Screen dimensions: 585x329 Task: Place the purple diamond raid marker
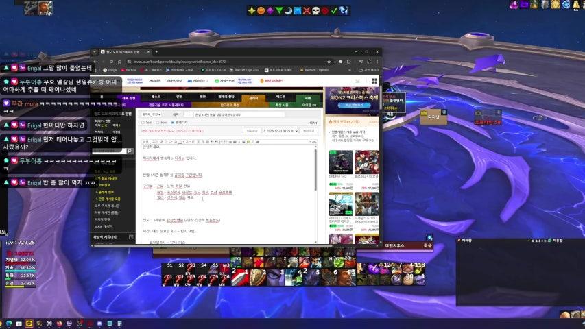click(270, 11)
